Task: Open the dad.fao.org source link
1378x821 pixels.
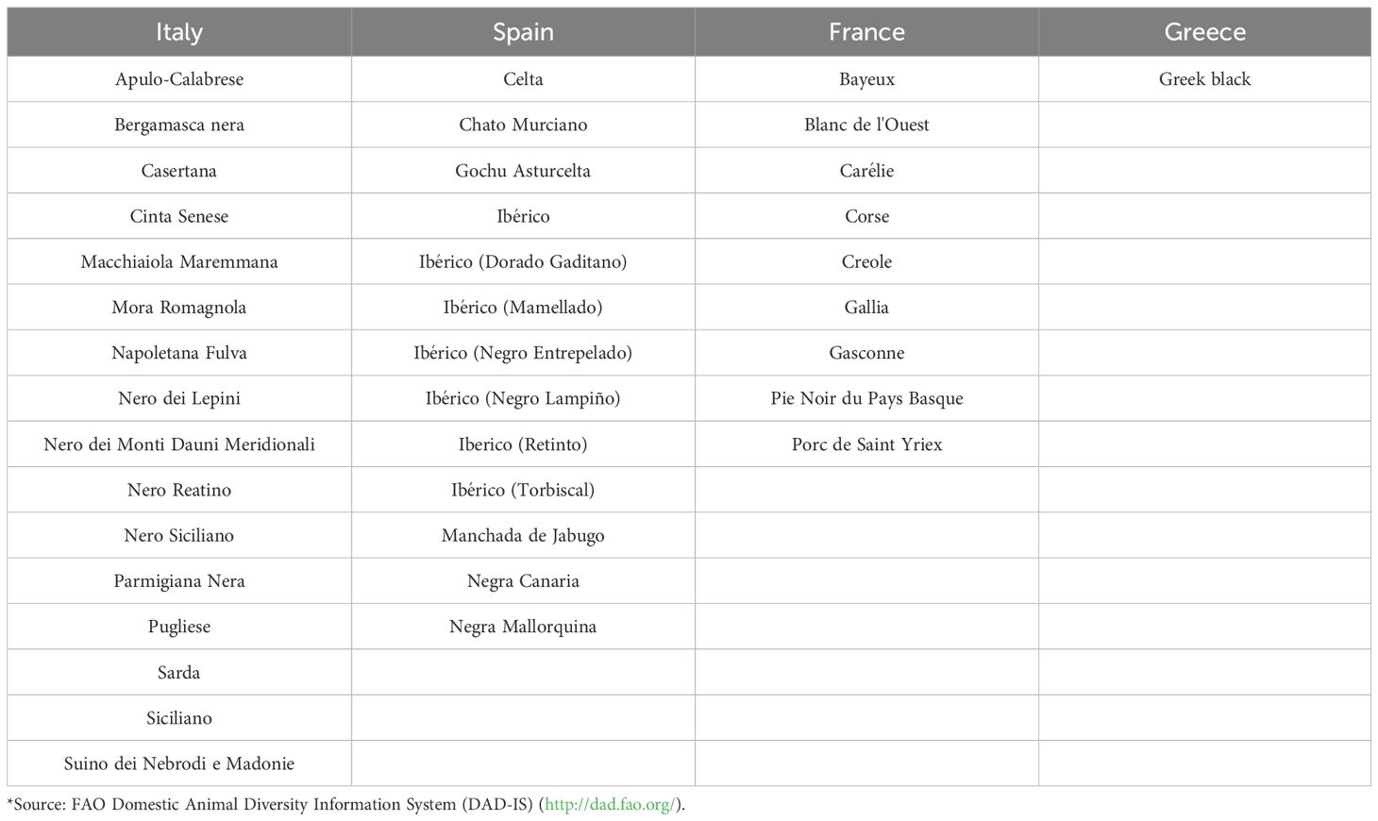Action: 610,805
